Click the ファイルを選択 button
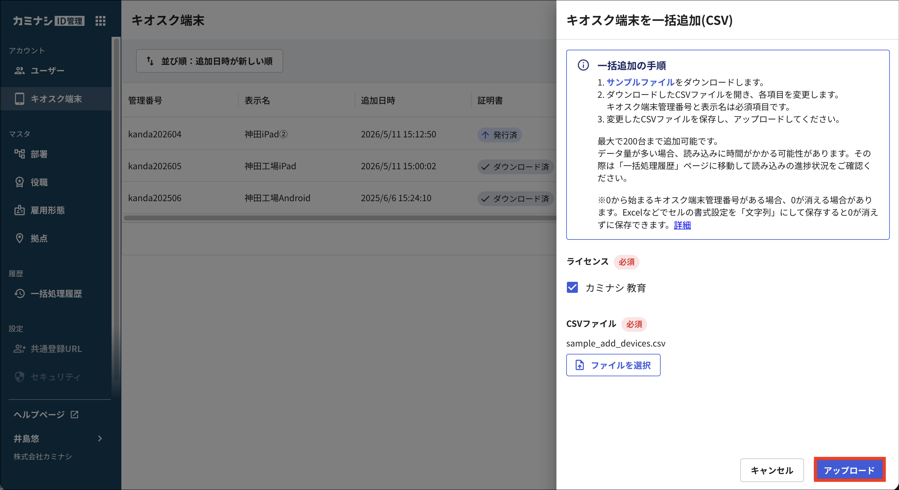The height and width of the screenshot is (490, 899). pos(613,365)
